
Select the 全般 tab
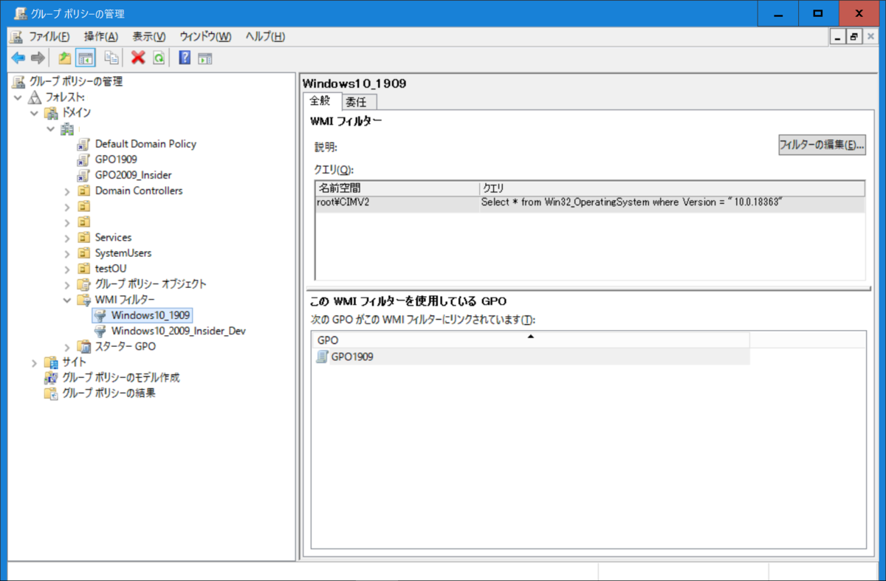pos(321,100)
